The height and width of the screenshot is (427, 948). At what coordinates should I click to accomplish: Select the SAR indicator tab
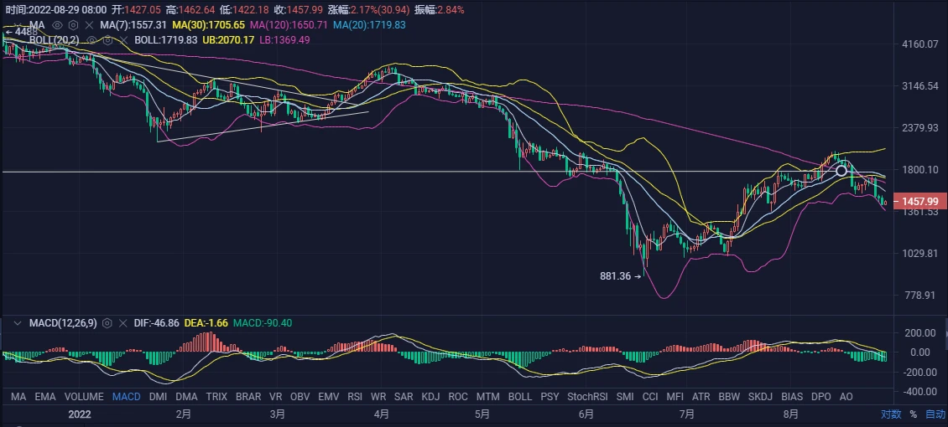[404, 397]
